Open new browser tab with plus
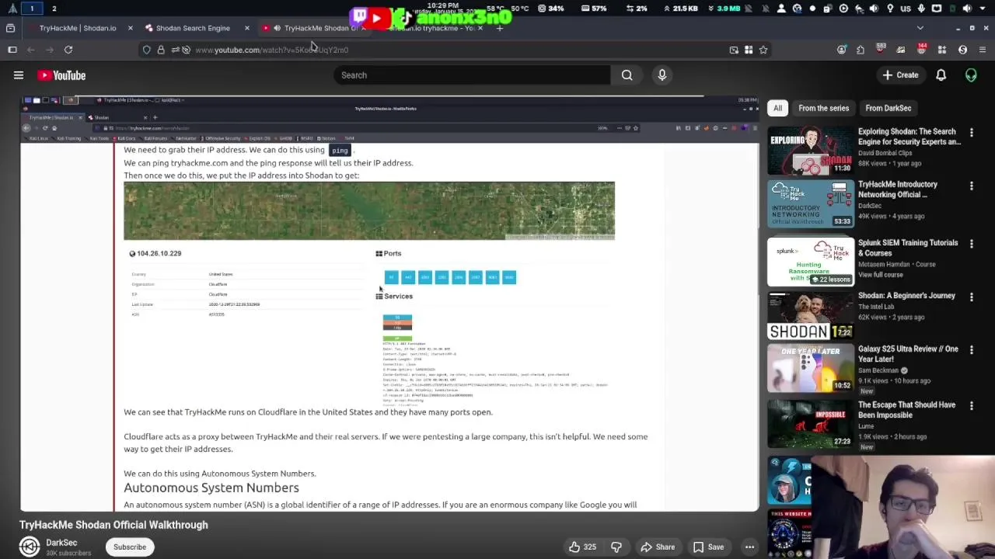The width and height of the screenshot is (995, 559). [x=500, y=28]
